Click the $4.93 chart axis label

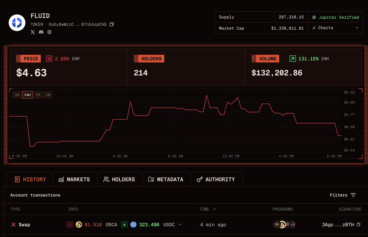point(349,92)
